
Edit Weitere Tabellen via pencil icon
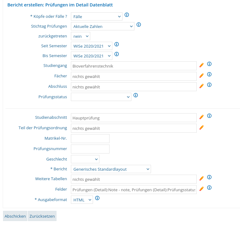[x=202, y=178]
